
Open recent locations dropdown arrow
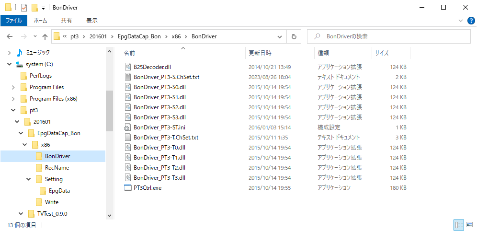pos(35,36)
